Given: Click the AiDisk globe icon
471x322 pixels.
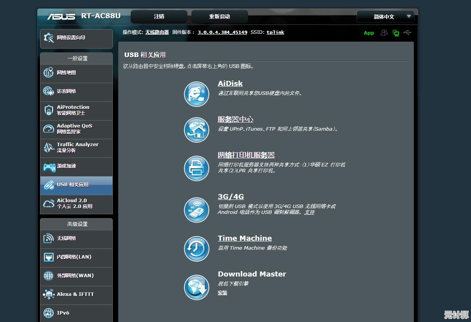Looking at the screenshot, I should point(196,94).
